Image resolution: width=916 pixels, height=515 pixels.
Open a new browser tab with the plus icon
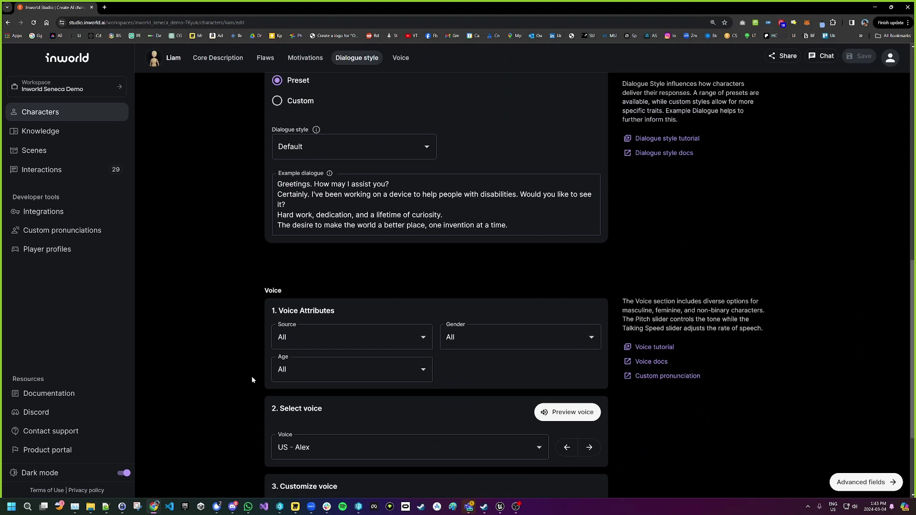pos(104,7)
